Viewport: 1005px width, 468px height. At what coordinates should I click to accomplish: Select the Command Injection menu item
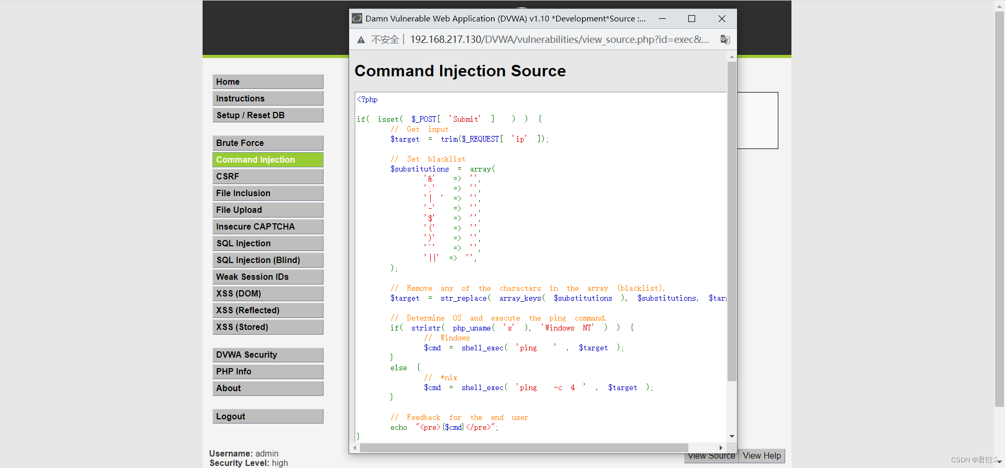(268, 159)
